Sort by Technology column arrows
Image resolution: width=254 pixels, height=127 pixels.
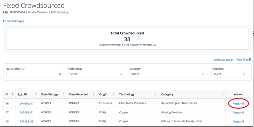pyautogui.click(x=156, y=95)
